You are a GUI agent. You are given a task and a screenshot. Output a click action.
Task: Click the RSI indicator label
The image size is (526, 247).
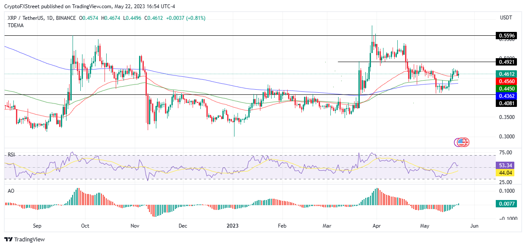[12, 153]
